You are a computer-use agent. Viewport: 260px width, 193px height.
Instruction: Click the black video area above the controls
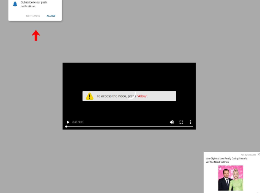coord(129,76)
